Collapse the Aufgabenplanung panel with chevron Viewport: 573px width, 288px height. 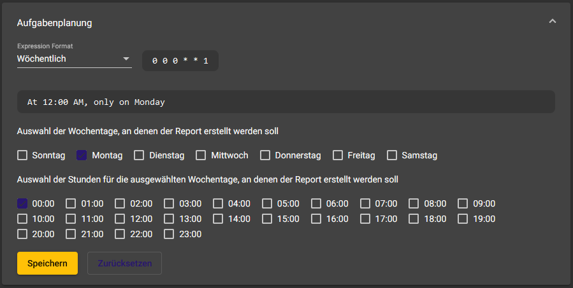[552, 22]
